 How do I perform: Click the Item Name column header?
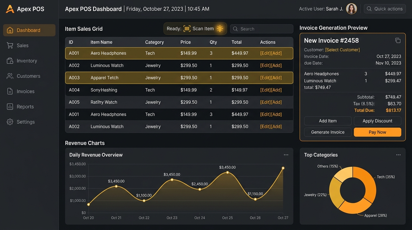(102, 42)
